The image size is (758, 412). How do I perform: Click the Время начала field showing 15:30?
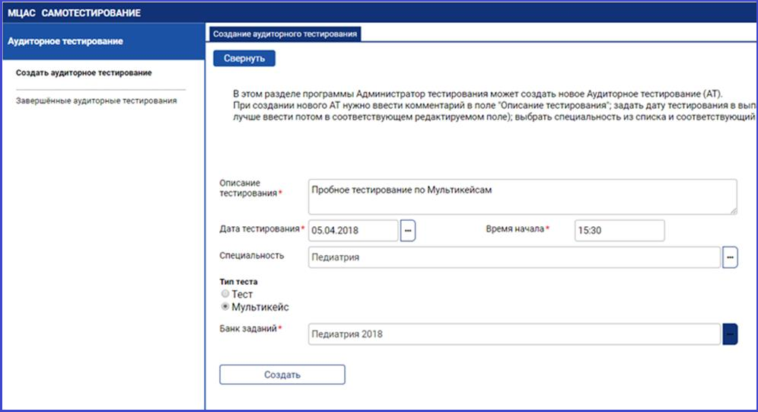[619, 230]
